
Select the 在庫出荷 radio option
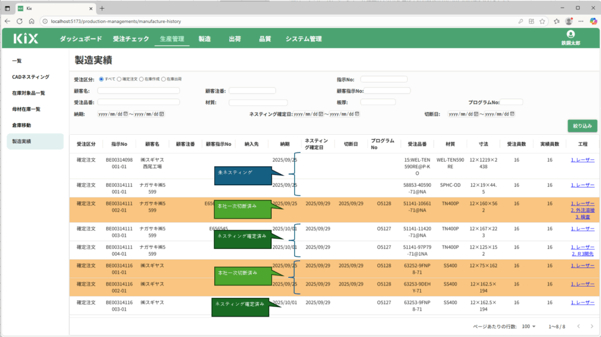(x=163, y=79)
